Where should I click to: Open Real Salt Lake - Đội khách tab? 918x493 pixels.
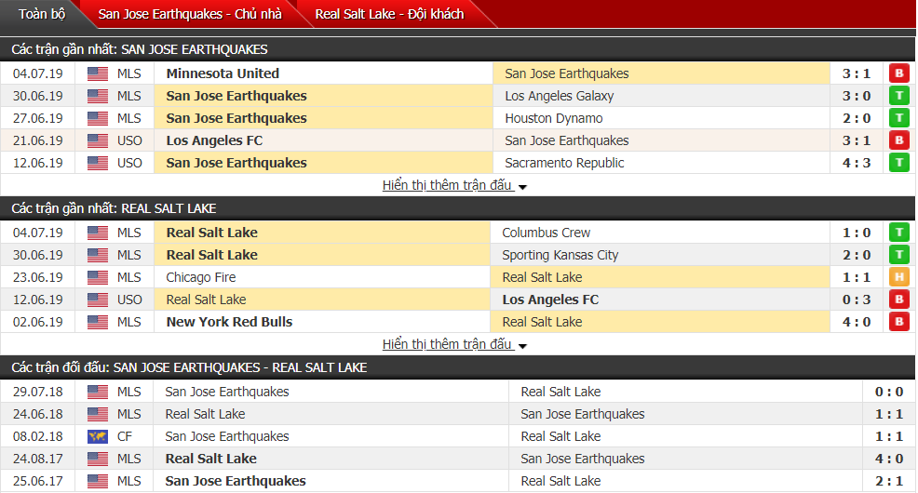[x=389, y=14]
